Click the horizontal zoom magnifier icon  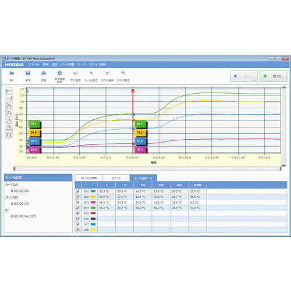9,120
